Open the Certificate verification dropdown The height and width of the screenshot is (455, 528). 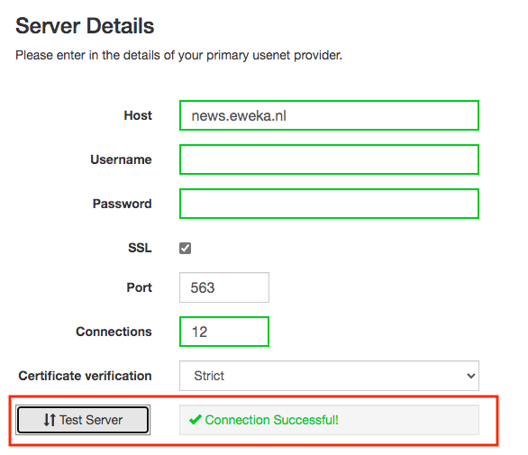pyautogui.click(x=329, y=376)
